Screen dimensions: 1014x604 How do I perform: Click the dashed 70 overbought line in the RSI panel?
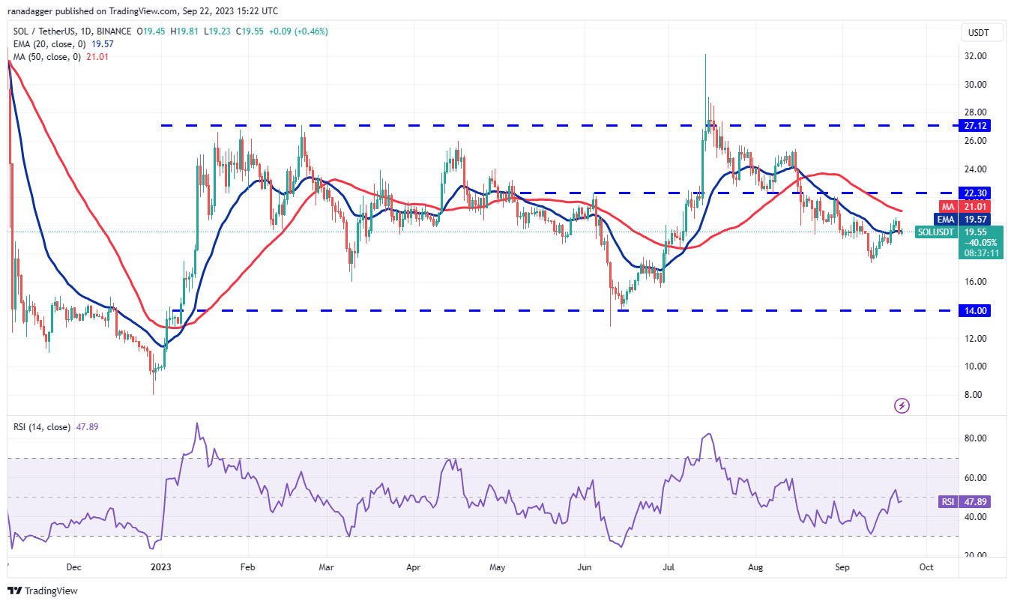coord(450,456)
